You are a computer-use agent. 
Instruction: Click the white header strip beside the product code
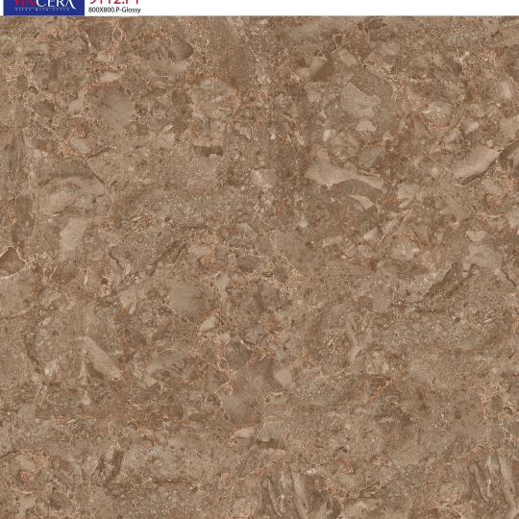click(331, 8)
